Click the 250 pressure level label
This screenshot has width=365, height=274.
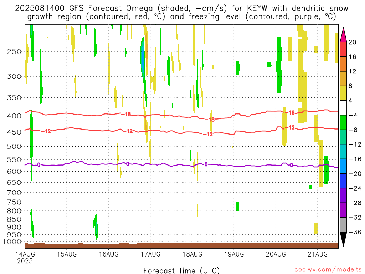coord(14,51)
